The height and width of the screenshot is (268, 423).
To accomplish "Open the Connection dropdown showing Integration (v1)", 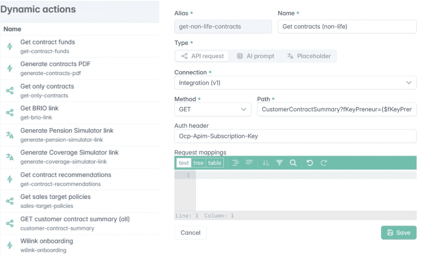I will tap(295, 83).
